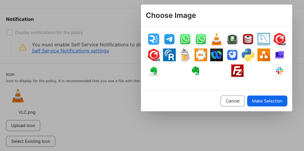Select the purple laptop chat icon

(x=279, y=55)
